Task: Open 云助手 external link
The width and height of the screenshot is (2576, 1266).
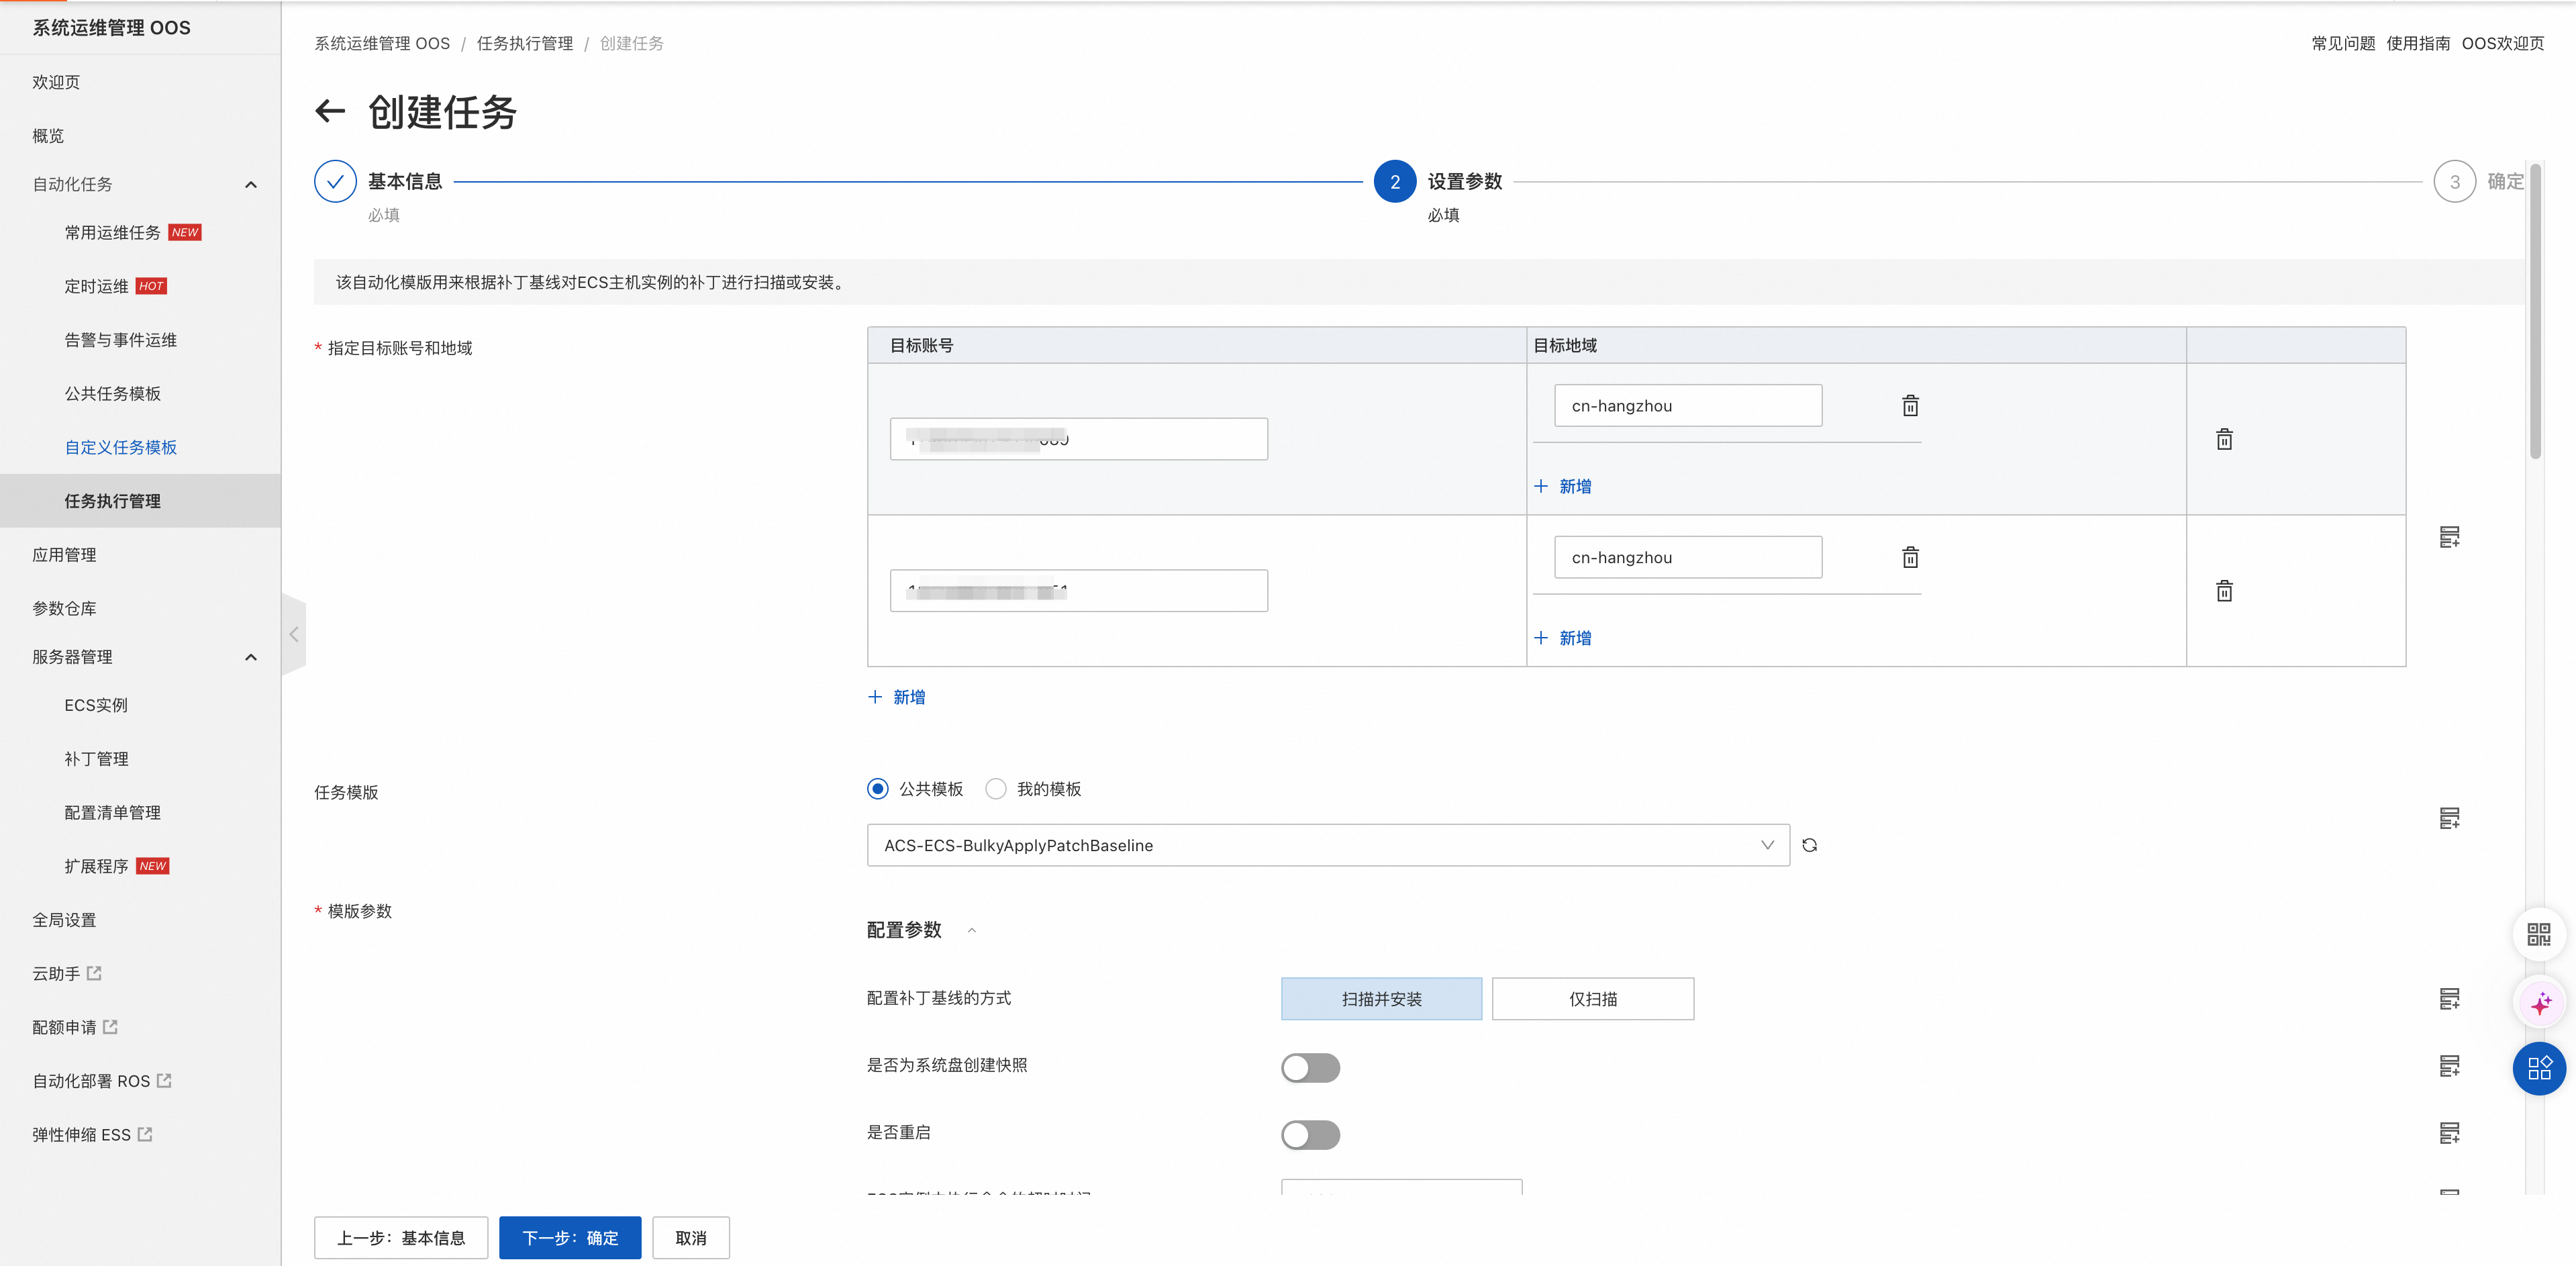Action: (66, 973)
